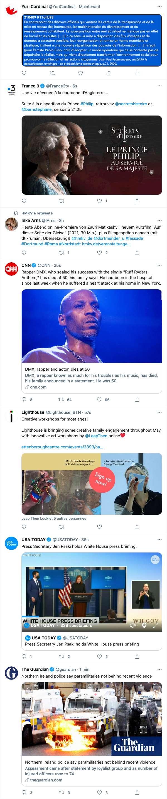View analytics on Yuri Cardinal tweet

tap(137, 73)
